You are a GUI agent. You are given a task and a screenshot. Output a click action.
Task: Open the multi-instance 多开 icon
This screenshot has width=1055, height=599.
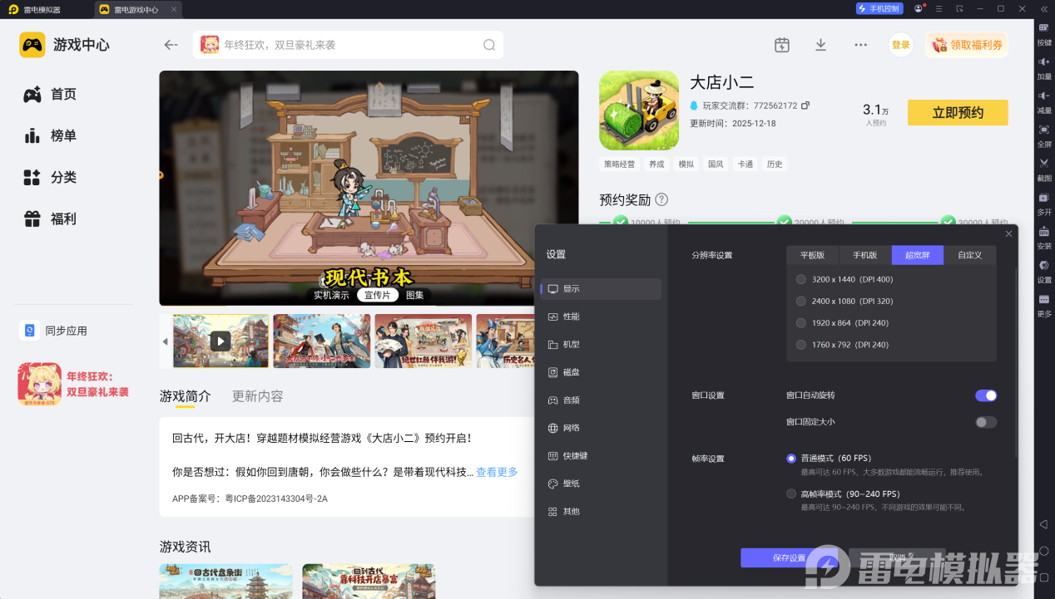pos(1044,198)
